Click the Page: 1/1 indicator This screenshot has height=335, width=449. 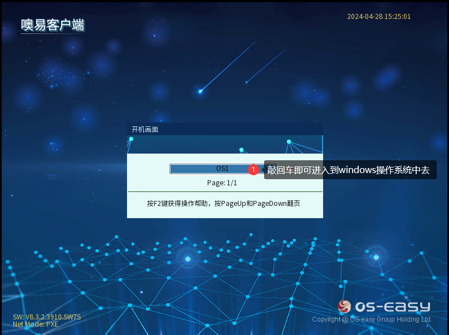click(x=222, y=183)
